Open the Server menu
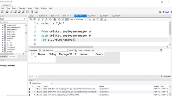The width and height of the screenshot is (172, 96). click(x=30, y=8)
